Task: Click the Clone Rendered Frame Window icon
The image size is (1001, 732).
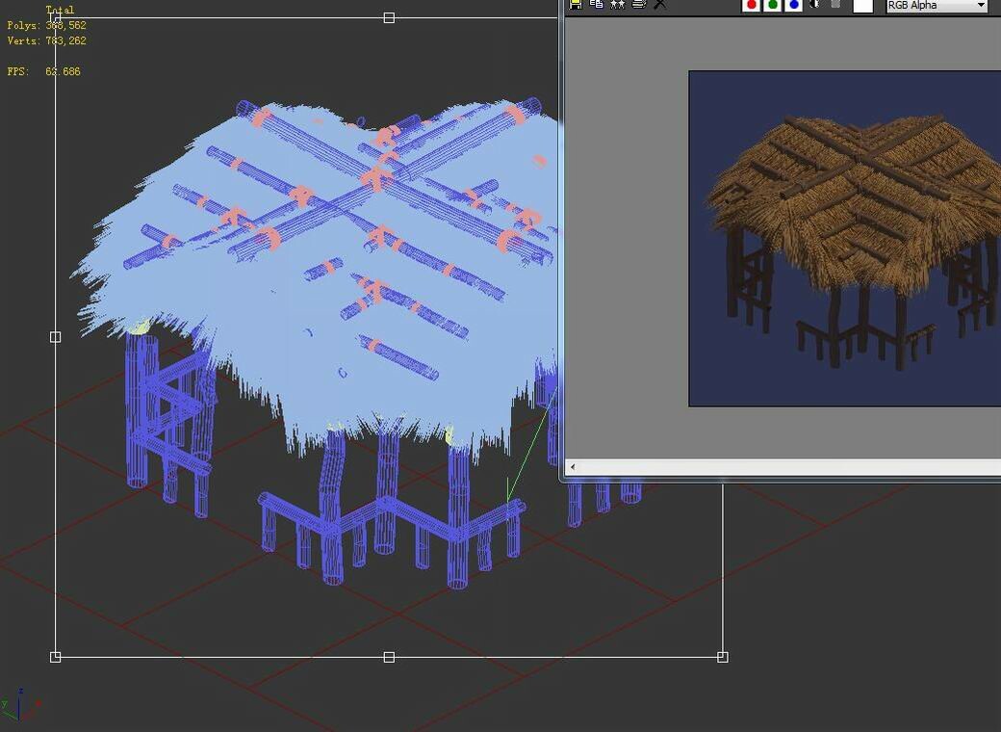Action: 617,4
